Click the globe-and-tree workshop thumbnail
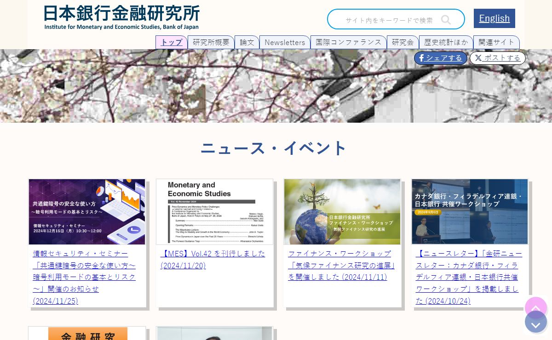 point(342,212)
